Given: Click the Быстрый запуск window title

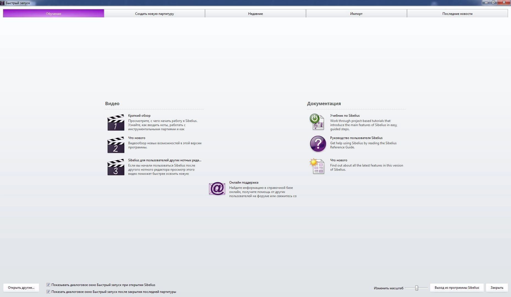Looking at the screenshot, I should (18, 3).
